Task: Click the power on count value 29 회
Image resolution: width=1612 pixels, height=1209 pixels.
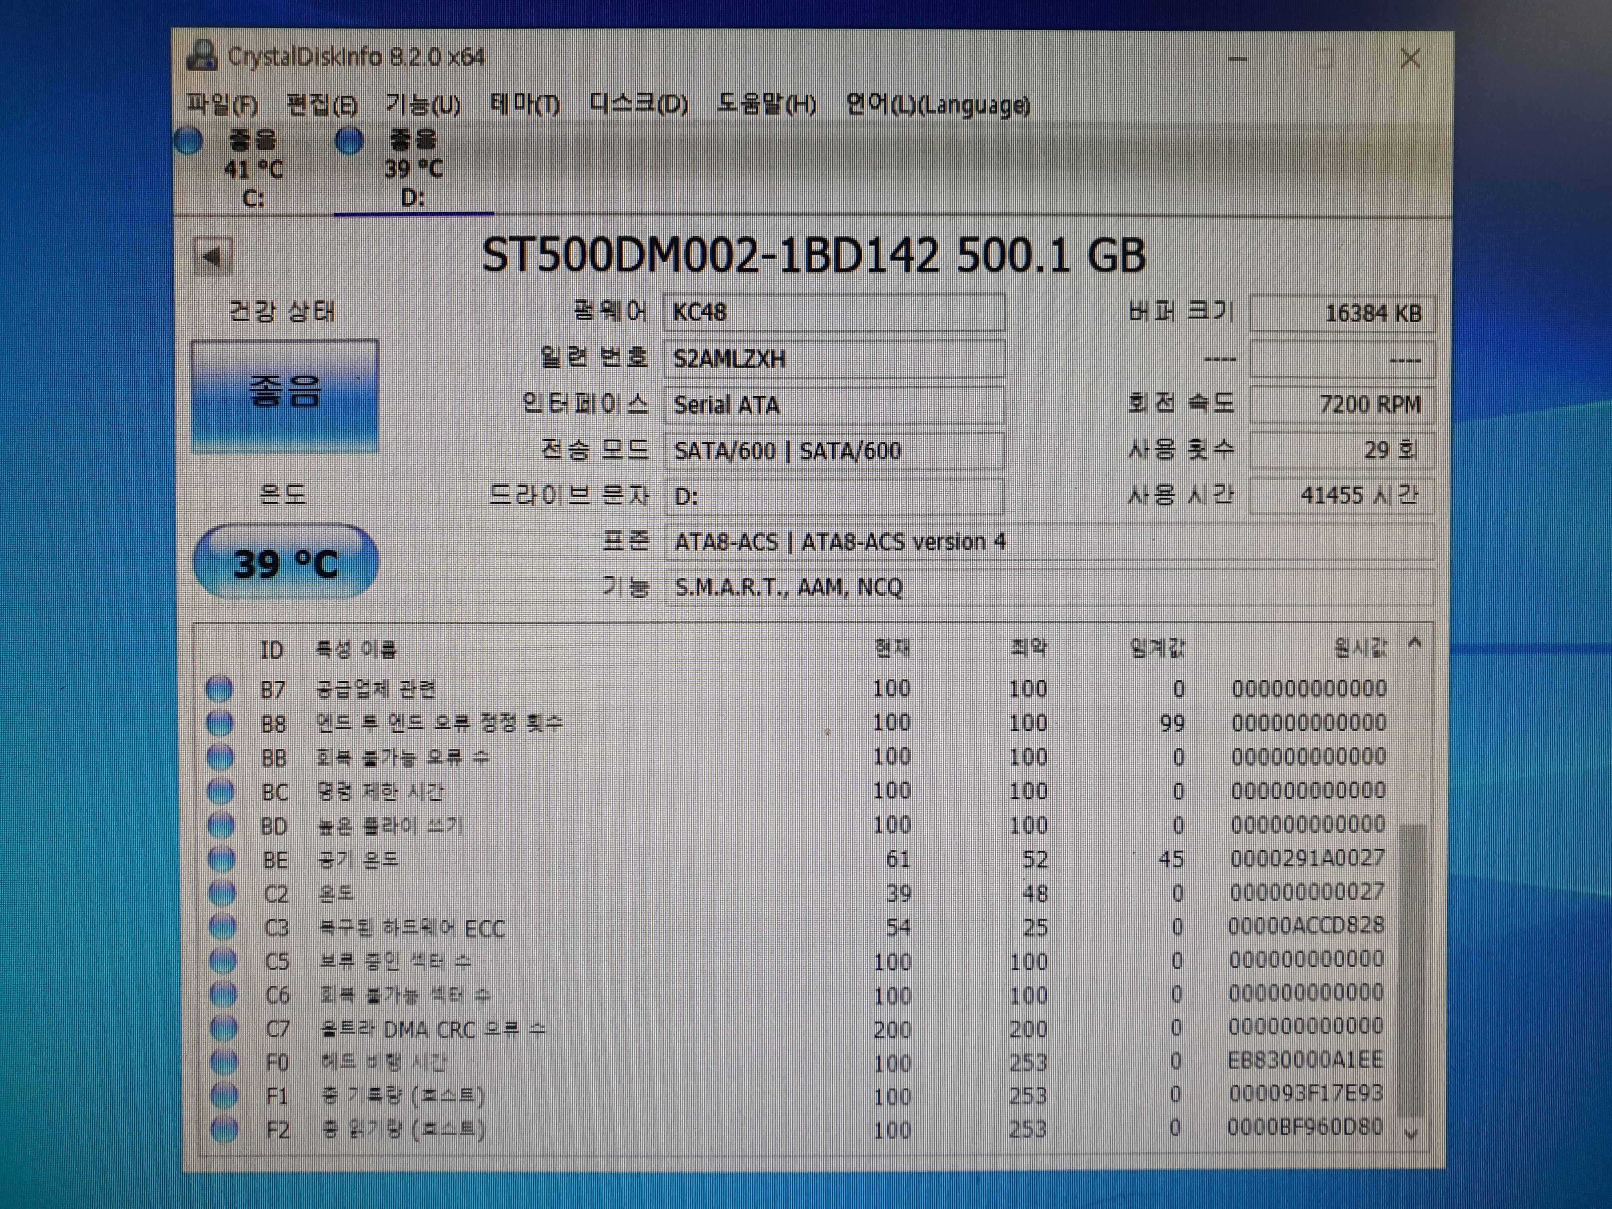Action: pos(1343,450)
